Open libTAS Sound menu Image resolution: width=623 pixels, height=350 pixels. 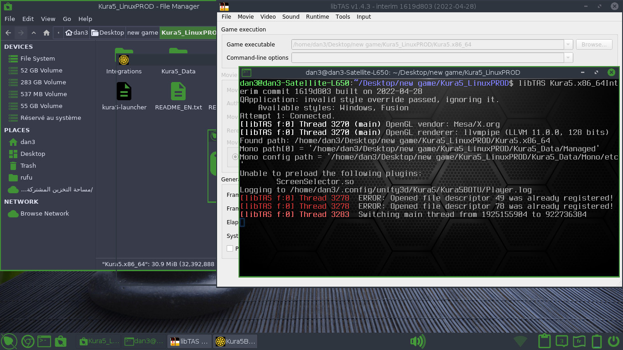pyautogui.click(x=291, y=16)
